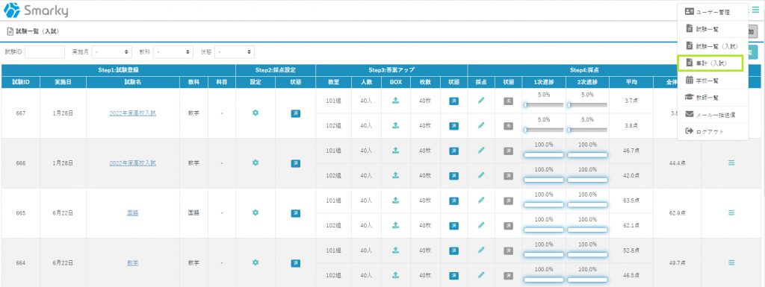Open 2022年度高校入試 link for exam 667

click(133, 113)
